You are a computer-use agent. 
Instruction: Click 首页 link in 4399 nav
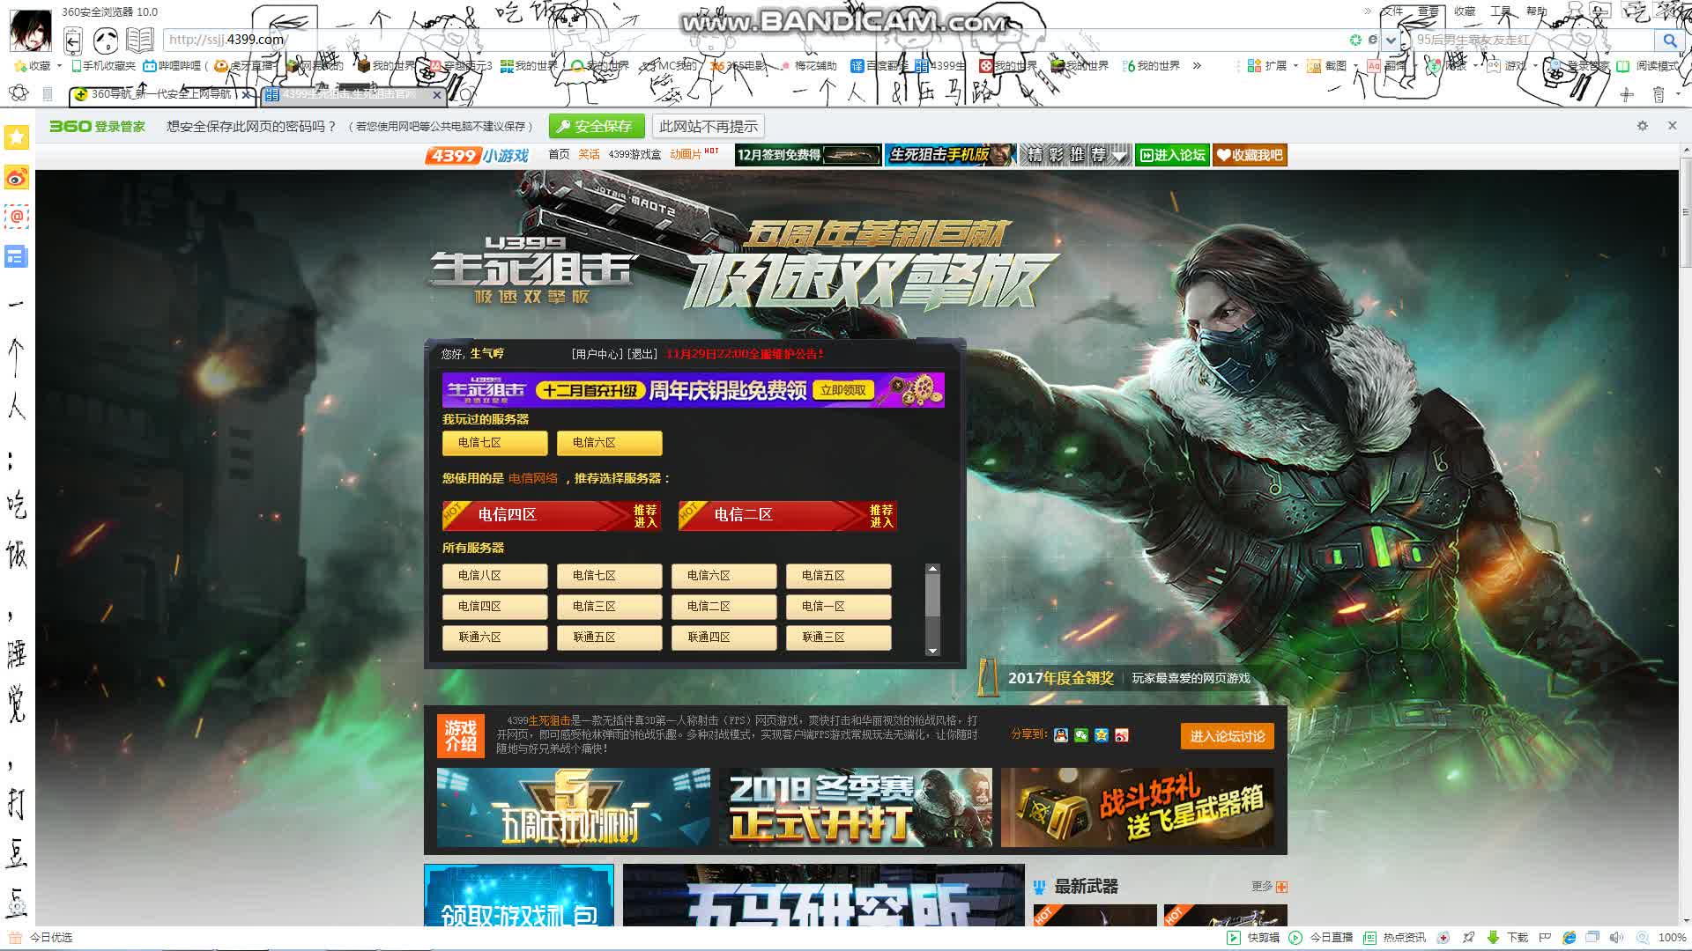pyautogui.click(x=559, y=154)
